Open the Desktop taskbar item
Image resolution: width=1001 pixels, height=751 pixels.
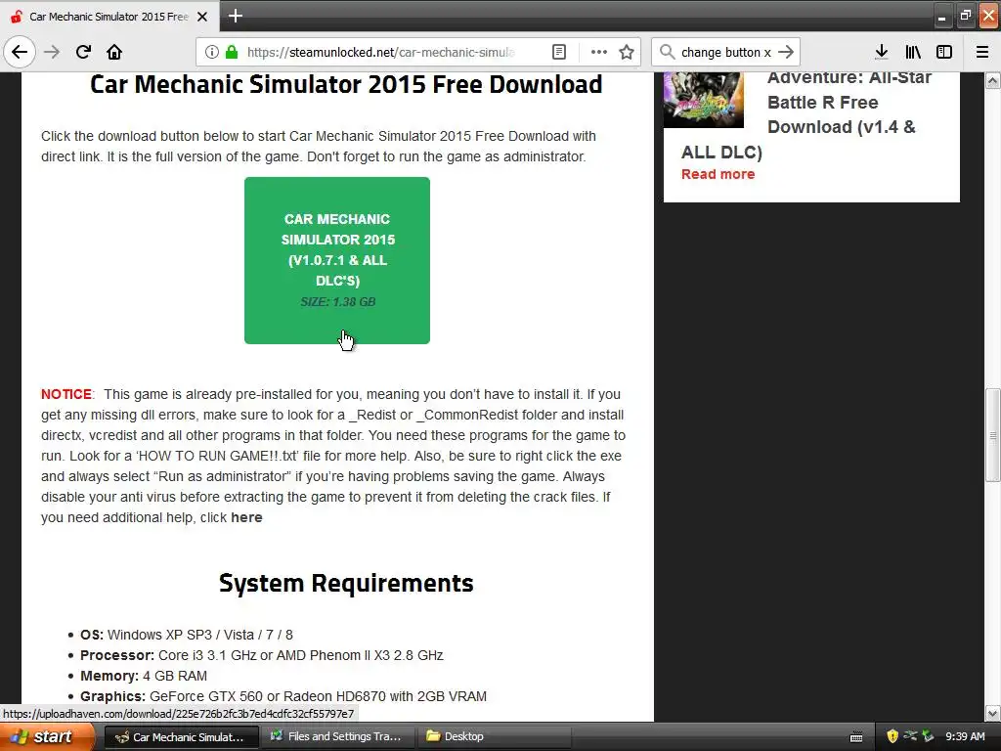click(494, 737)
